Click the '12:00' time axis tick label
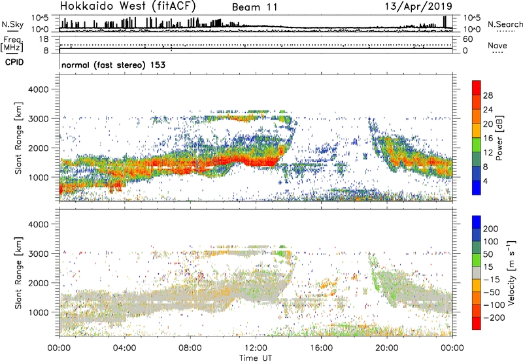Screen dimensions: 523x362 tap(256, 348)
